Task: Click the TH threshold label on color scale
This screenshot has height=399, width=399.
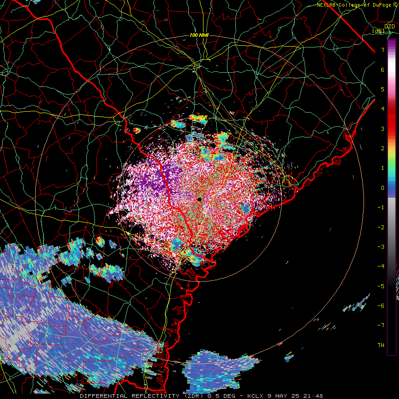Action: (381, 345)
